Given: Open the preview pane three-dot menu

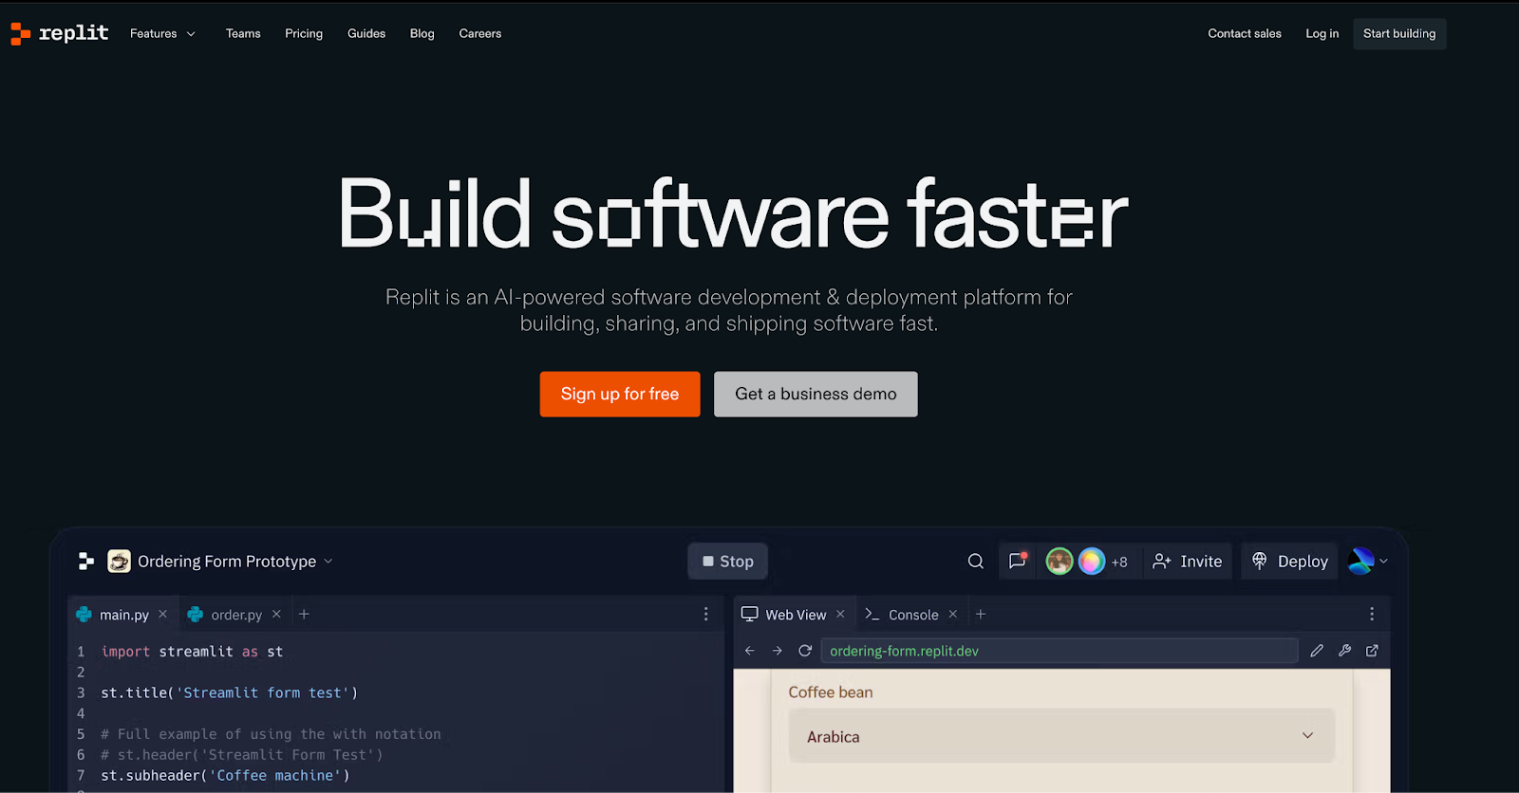Looking at the screenshot, I should 1372,614.
